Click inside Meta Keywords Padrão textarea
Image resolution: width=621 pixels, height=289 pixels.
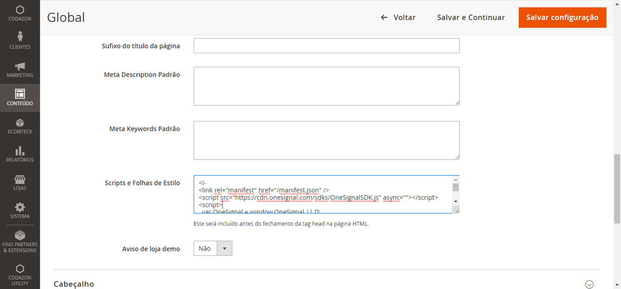(327, 140)
